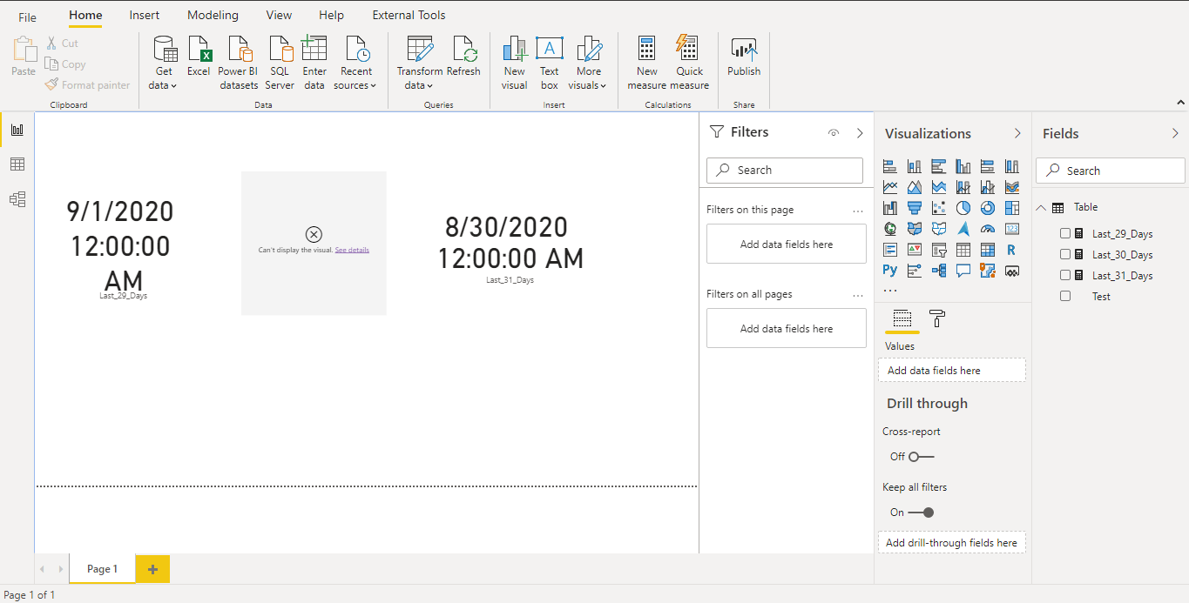Select scatter chart visualization
Image resolution: width=1189 pixels, height=603 pixels.
click(x=939, y=208)
